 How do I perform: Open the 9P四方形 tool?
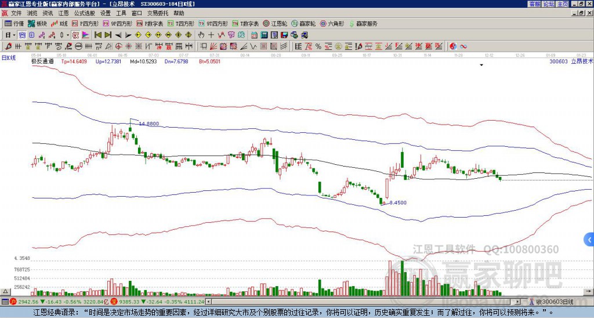[x=117, y=23]
